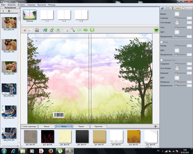This screenshot has height=154, width=193.
Task: Click the Форма color swatch box
Action: point(177,14)
